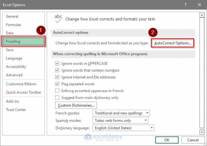Open Customize Ribbon settings
Viewport: 207px width, 146px height.
(x=21, y=84)
